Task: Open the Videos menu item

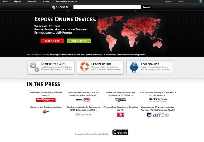Action: click(x=46, y=2)
